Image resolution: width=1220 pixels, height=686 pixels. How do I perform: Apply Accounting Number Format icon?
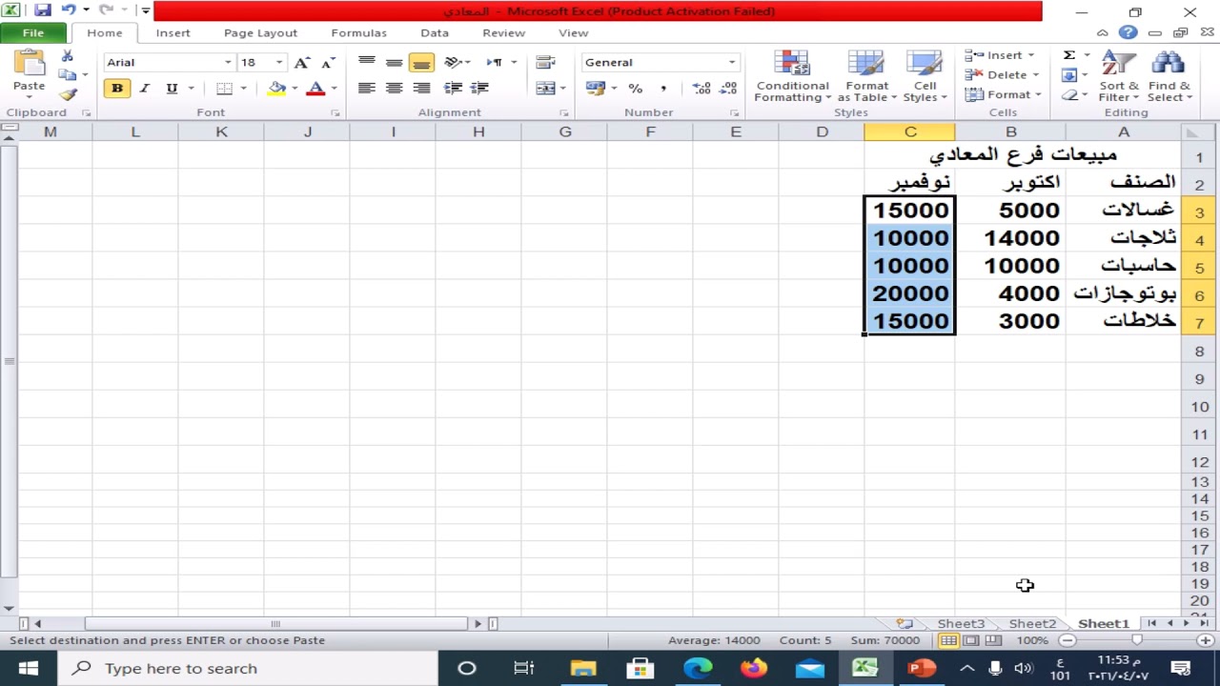point(596,88)
